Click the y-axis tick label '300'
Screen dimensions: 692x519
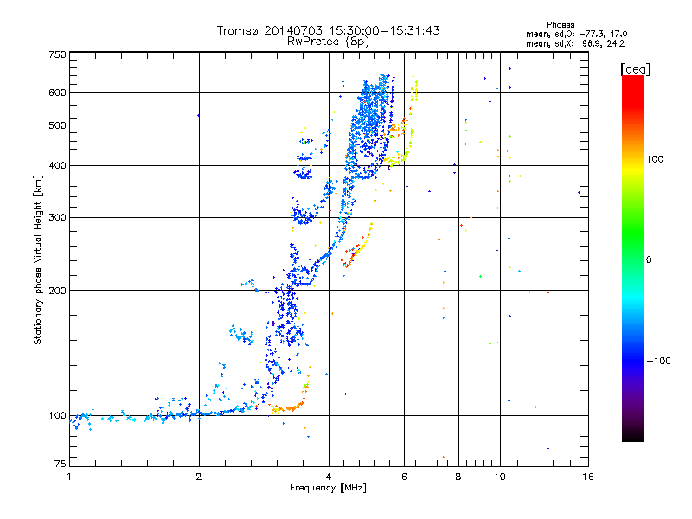[x=57, y=218]
